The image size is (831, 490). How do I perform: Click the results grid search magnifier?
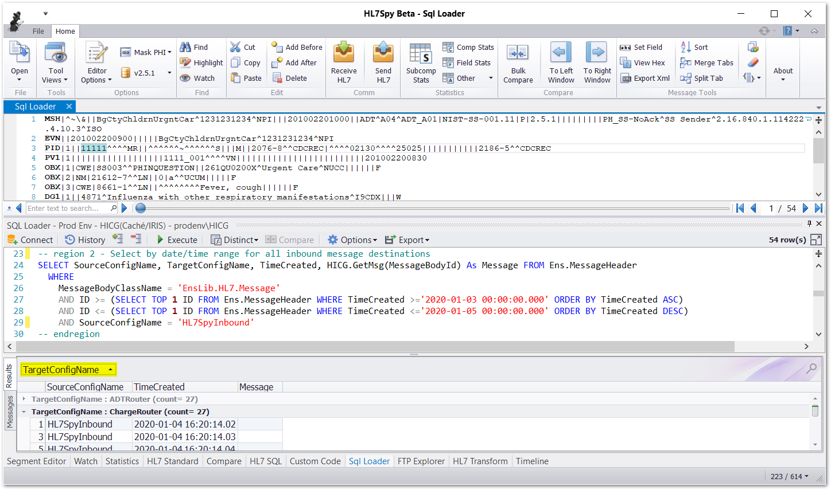coord(811,369)
